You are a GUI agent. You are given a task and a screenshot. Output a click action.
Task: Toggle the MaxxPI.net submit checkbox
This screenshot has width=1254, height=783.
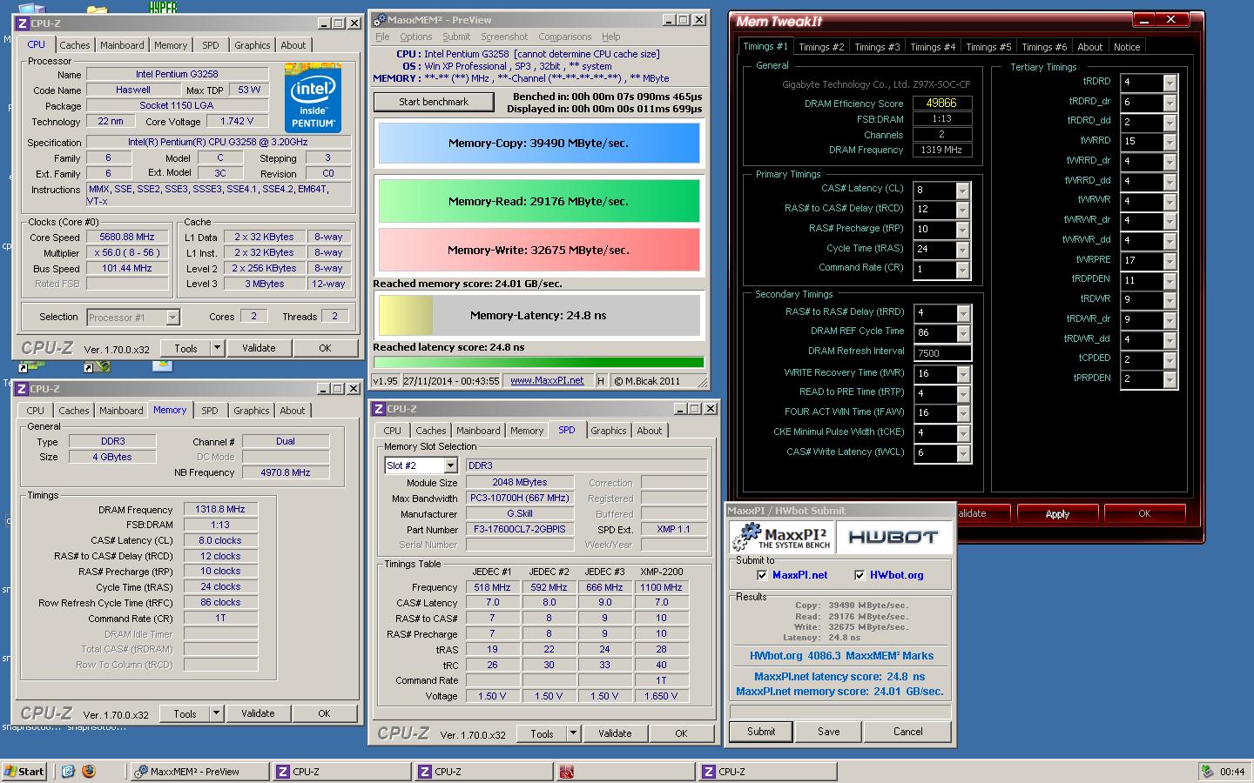(762, 575)
